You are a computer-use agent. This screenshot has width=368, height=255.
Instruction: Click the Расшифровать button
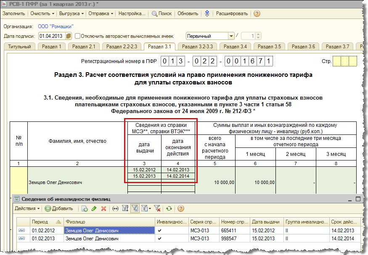(232, 13)
